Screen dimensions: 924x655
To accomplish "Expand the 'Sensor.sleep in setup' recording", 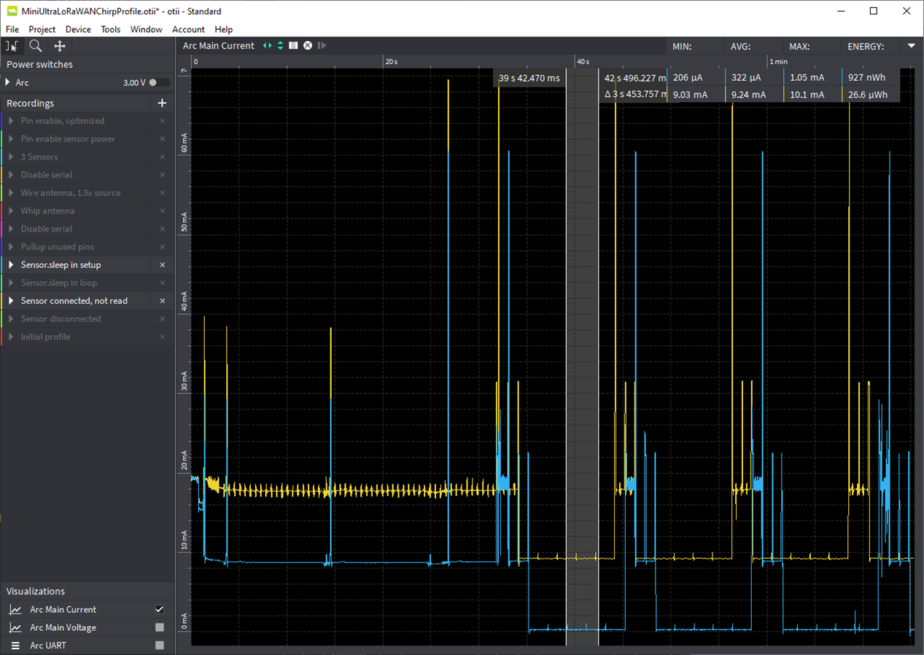I will (12, 265).
